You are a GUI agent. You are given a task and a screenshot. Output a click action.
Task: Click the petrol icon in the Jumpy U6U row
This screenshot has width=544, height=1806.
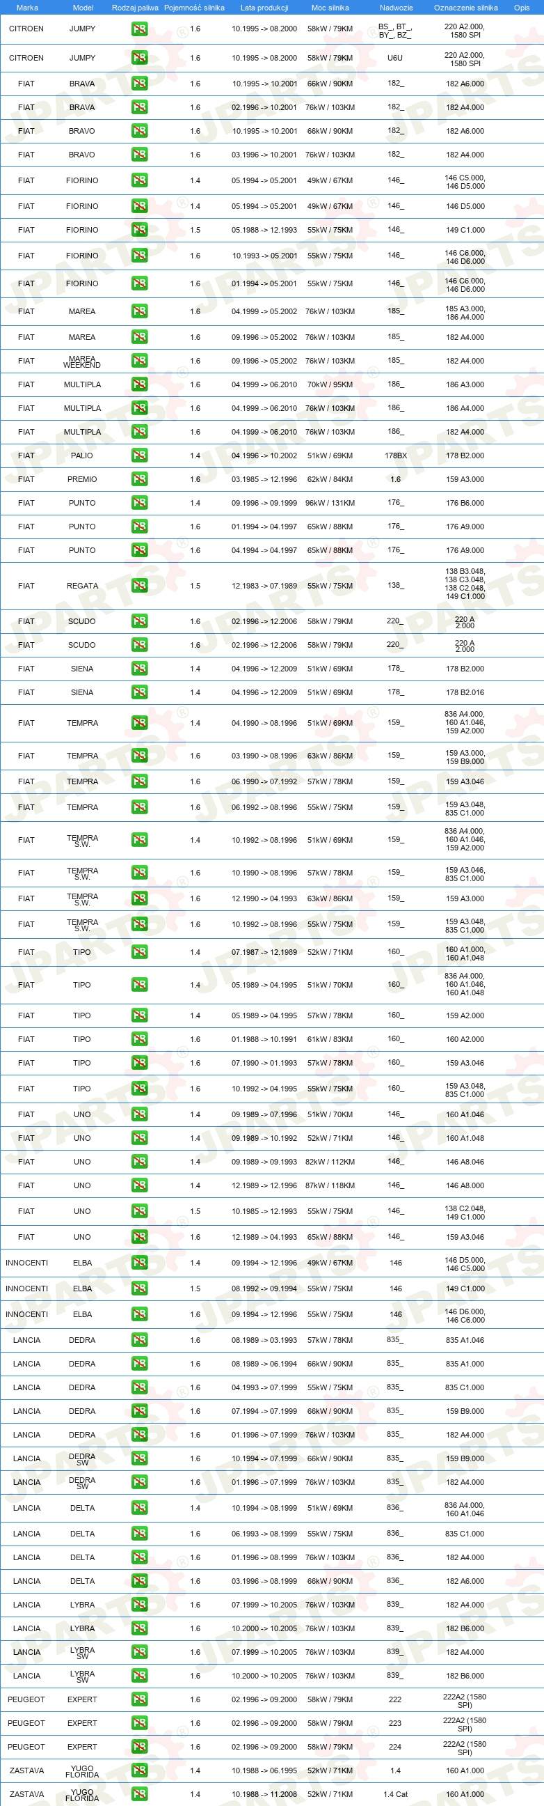[x=139, y=59]
